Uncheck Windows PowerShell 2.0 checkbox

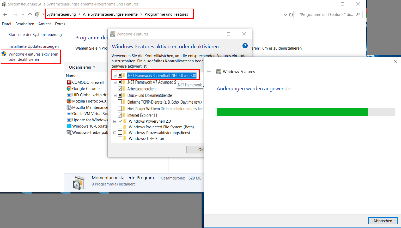(x=120, y=121)
